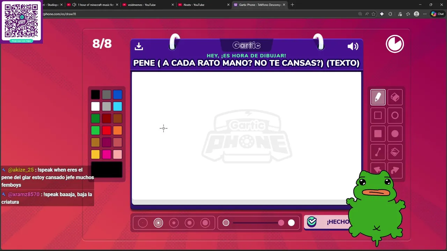The image size is (447, 251).
Task: Open the Copilot Chat button
Action: pos(438,14)
